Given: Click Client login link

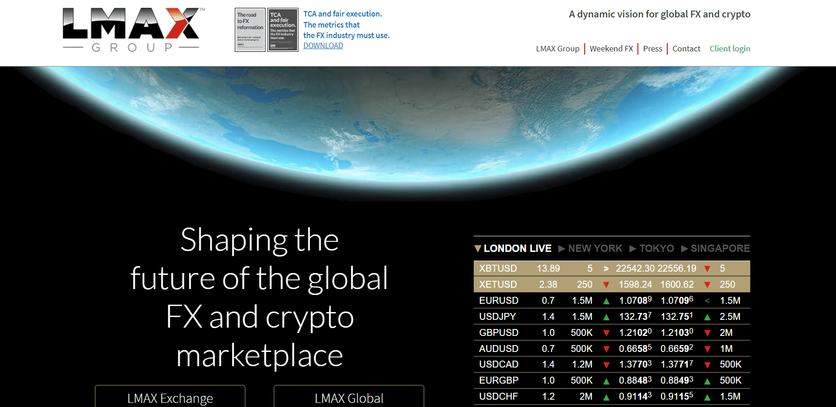Looking at the screenshot, I should pos(730,49).
